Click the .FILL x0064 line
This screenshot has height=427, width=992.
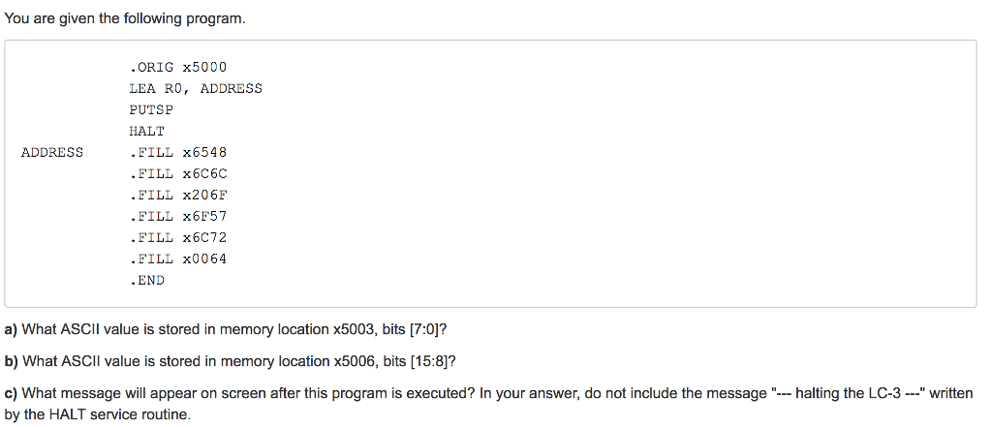coord(178,259)
